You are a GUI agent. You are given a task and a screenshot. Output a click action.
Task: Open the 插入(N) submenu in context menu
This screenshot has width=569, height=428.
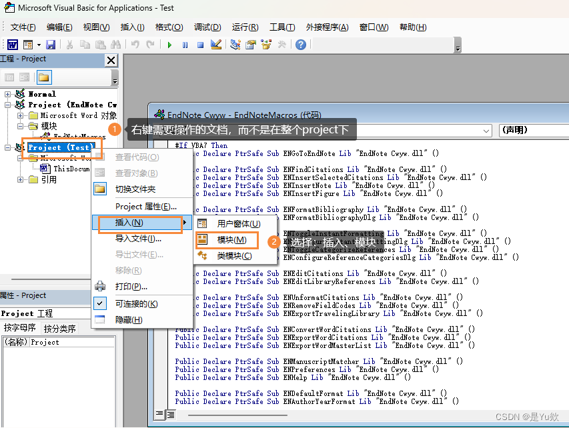[142, 223]
